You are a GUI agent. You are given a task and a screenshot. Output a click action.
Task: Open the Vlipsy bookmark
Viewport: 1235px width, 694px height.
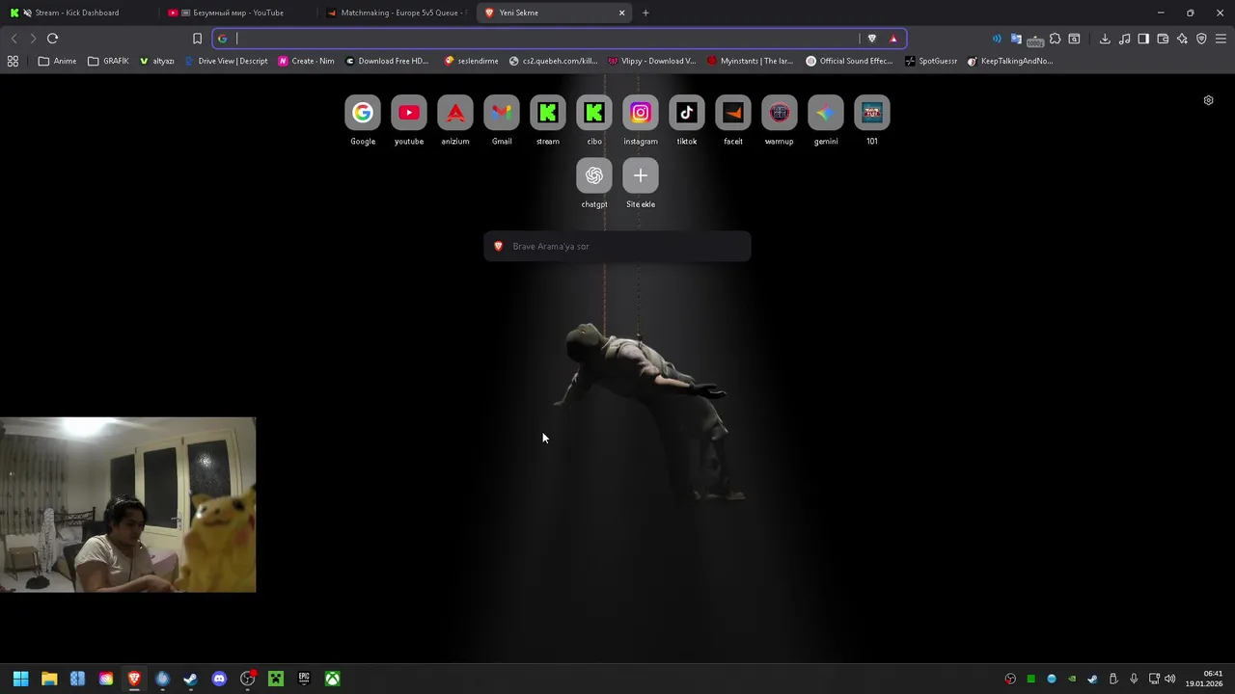[652, 61]
